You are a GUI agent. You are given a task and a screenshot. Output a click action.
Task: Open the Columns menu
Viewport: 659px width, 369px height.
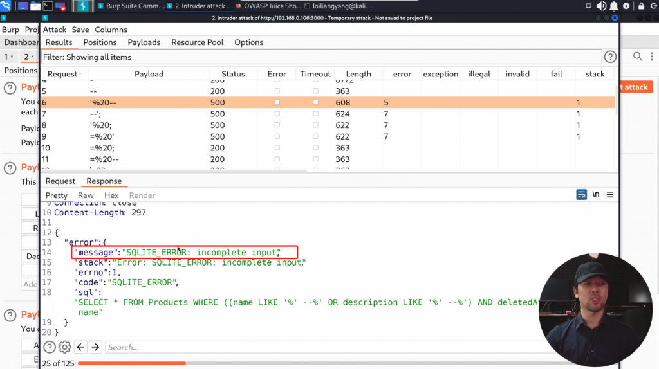coord(111,30)
